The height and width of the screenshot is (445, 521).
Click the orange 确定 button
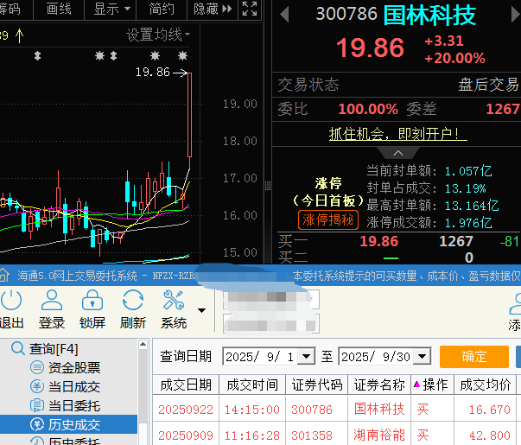coord(474,357)
